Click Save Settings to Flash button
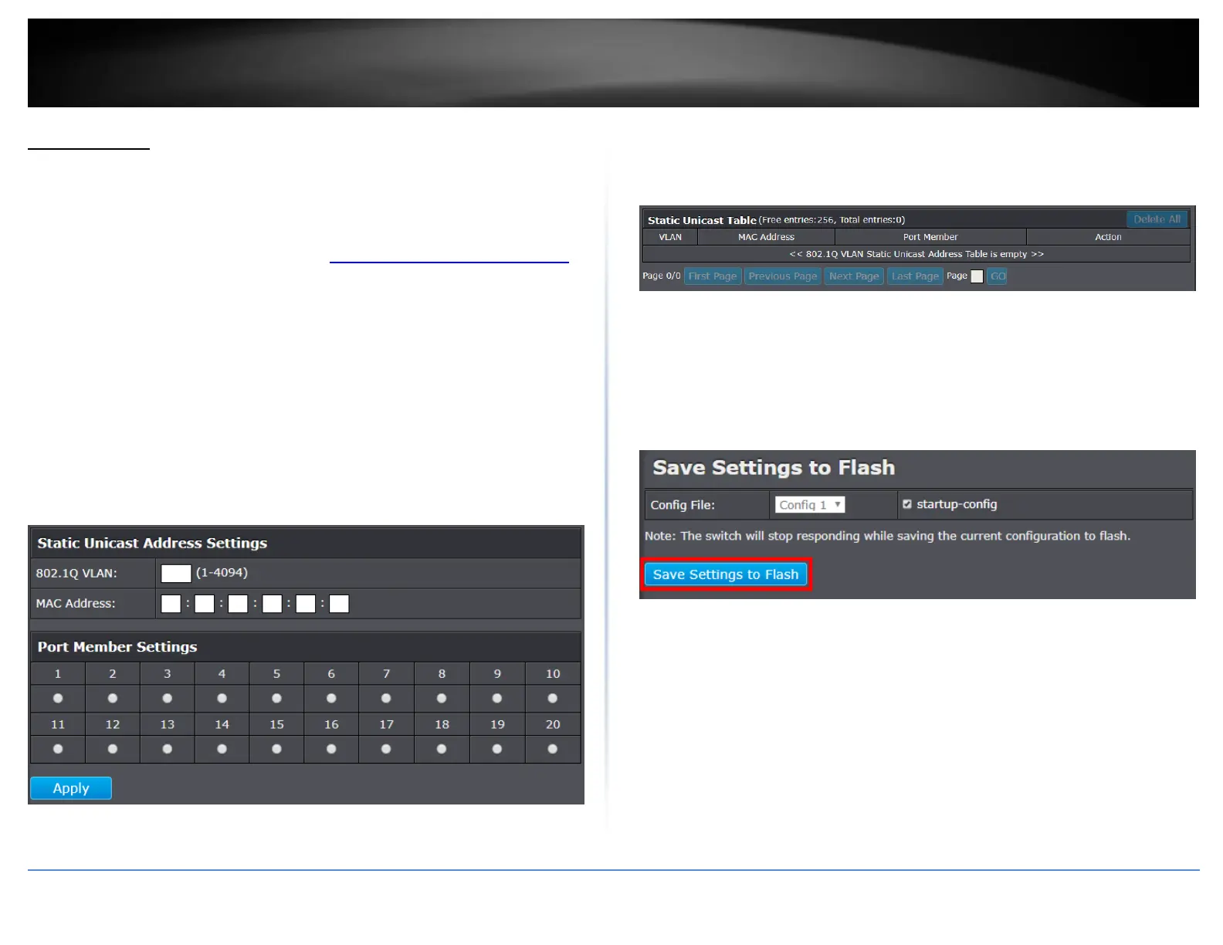This screenshot has height=945, width=1223. tap(726, 574)
